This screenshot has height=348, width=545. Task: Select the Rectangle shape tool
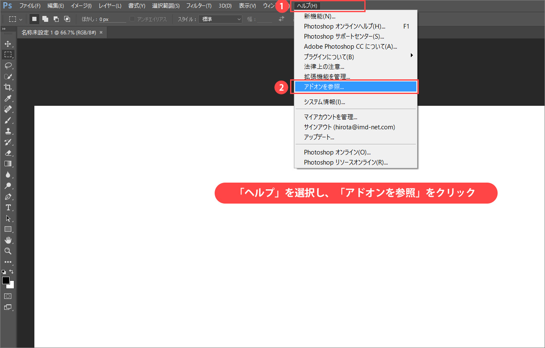pyautogui.click(x=8, y=229)
